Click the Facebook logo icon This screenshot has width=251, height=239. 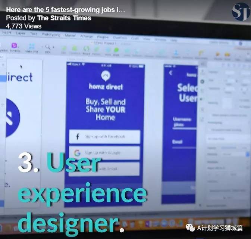click(x=78, y=137)
